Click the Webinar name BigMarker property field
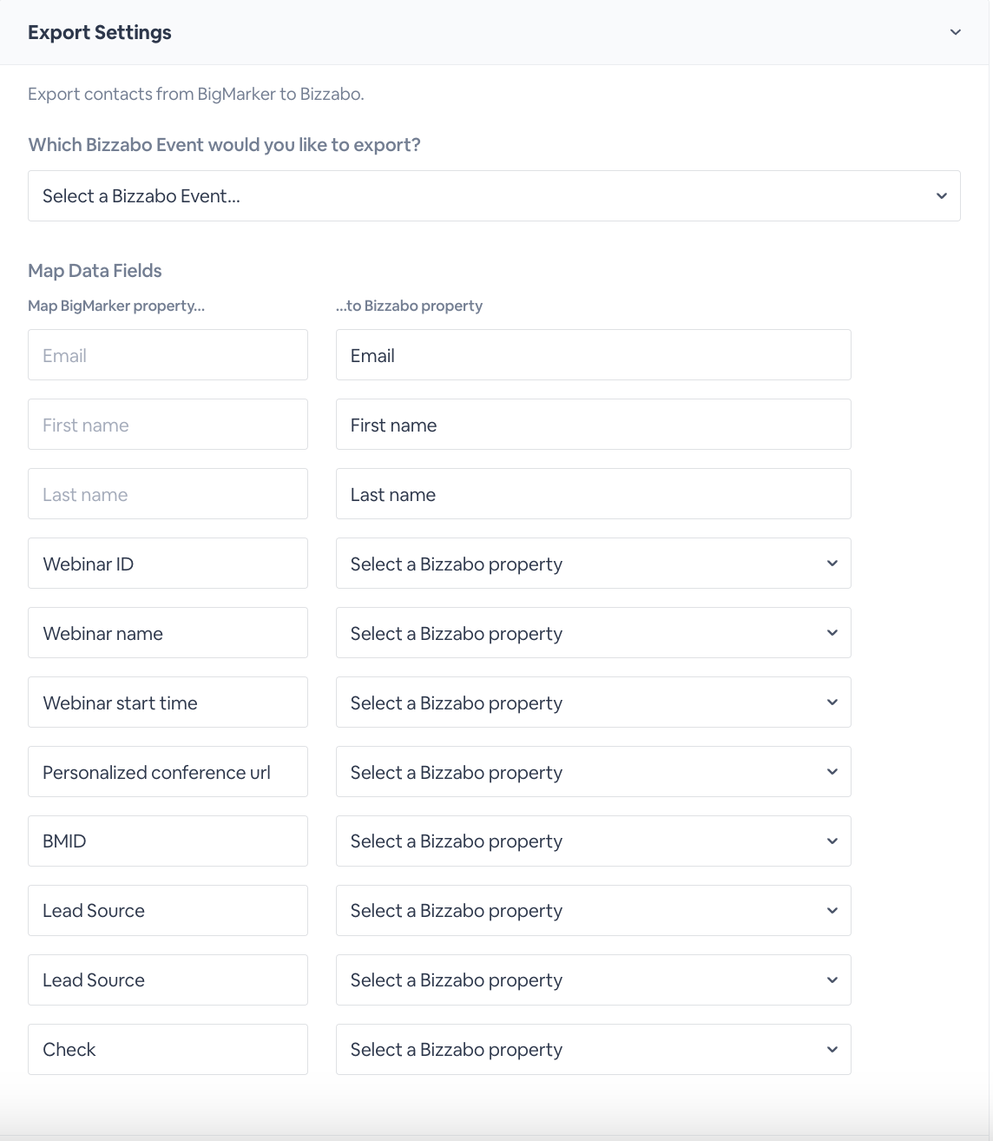 click(168, 633)
